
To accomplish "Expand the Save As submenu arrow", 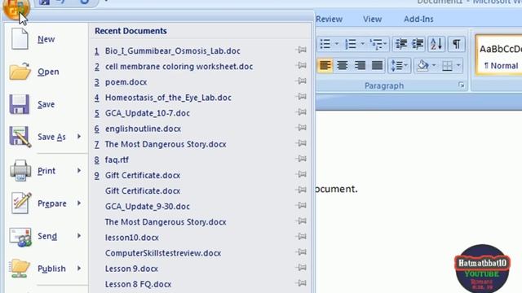I will point(79,137).
